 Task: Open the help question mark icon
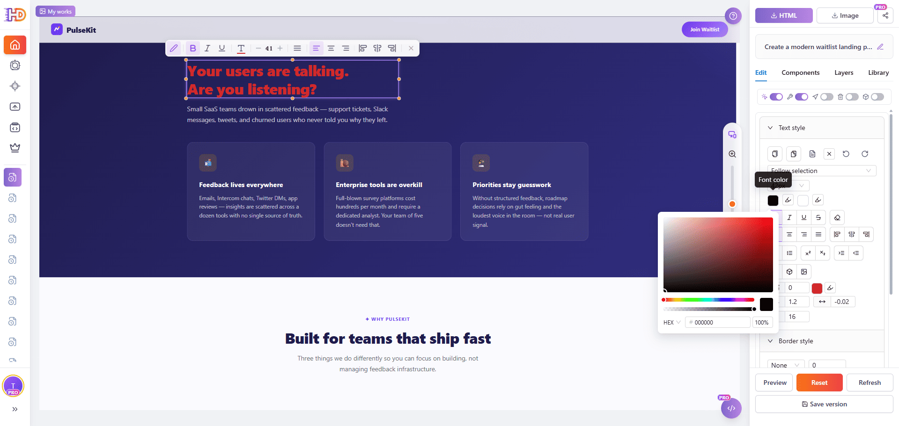733,16
